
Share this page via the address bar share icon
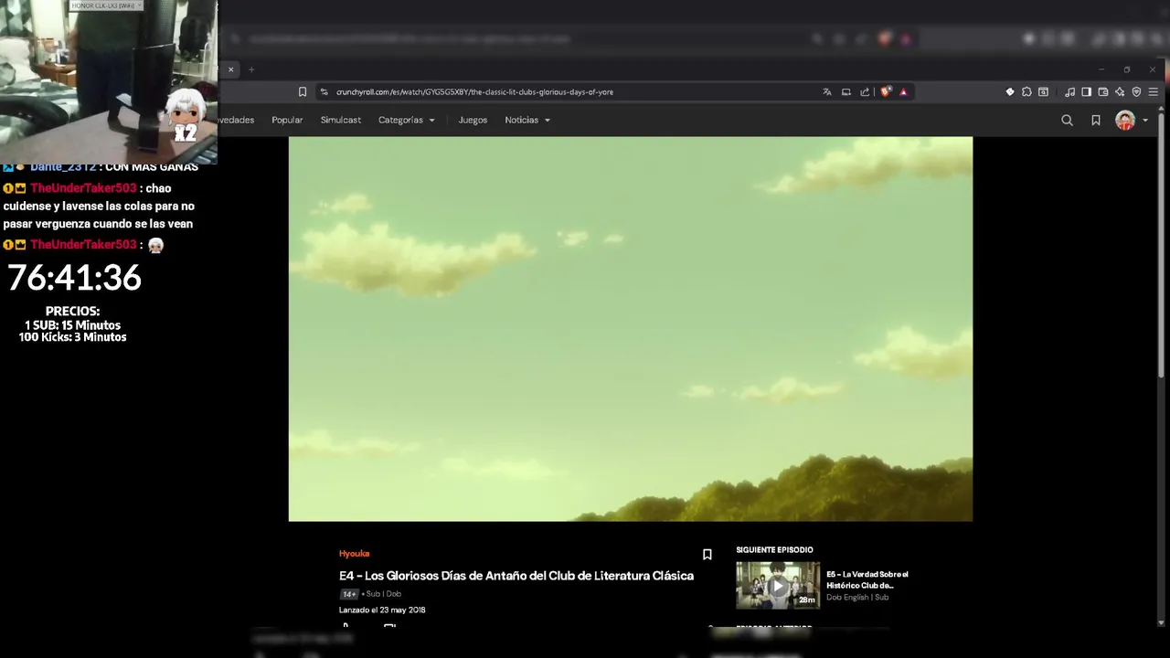tap(865, 91)
